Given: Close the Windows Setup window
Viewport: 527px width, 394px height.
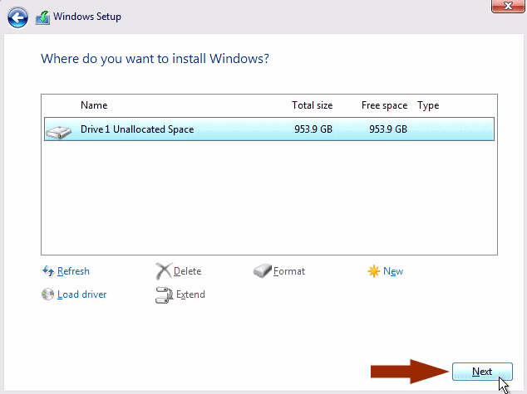Looking at the screenshot, I should (508, 6).
